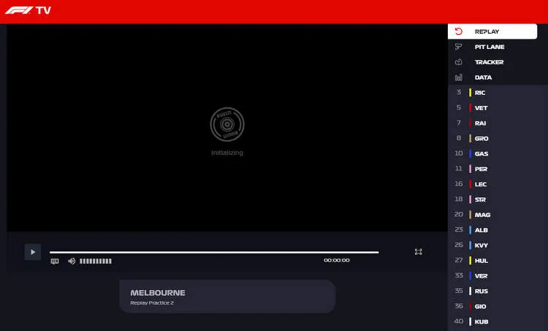
Task: Click the 00:00:00 timestamp
Action: tap(337, 260)
